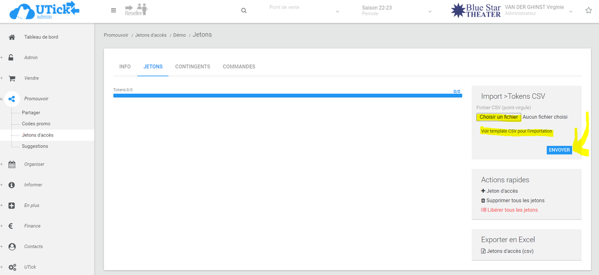Image resolution: width=599 pixels, height=275 pixels.
Task: Click the hamburger menu icon
Action: [x=113, y=10]
